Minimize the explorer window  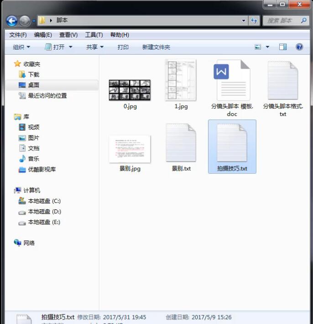270,5
